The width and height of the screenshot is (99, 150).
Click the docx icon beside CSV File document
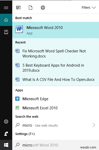pos(17,79)
